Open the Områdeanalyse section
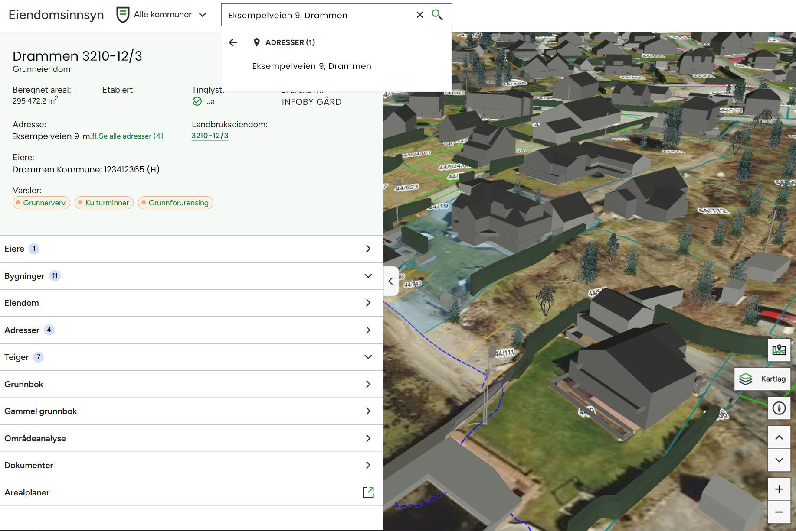The width and height of the screenshot is (796, 531). tap(191, 438)
